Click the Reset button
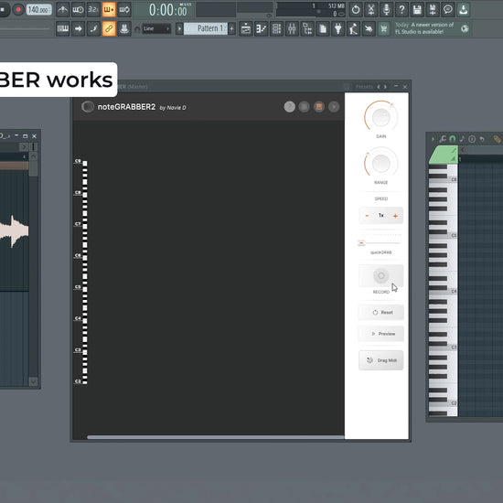The height and width of the screenshot is (503, 503). pos(381,312)
